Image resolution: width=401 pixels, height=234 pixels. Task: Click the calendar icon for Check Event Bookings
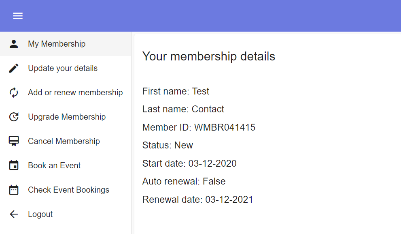[x=14, y=189]
